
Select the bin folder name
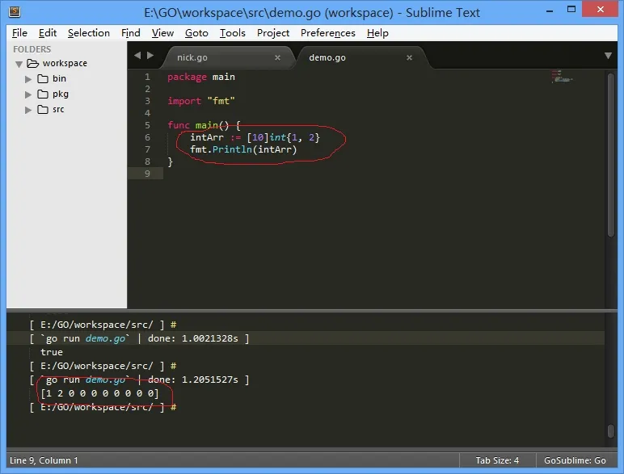click(x=59, y=79)
